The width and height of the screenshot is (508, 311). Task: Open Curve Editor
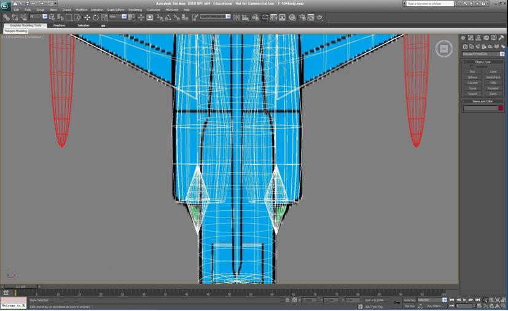tap(274, 17)
